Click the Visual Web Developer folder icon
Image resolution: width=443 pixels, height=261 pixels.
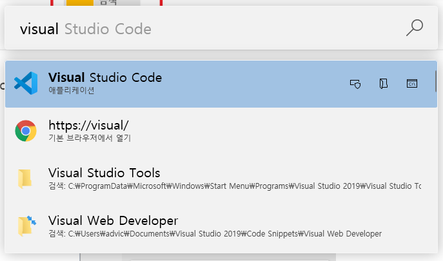point(27,226)
